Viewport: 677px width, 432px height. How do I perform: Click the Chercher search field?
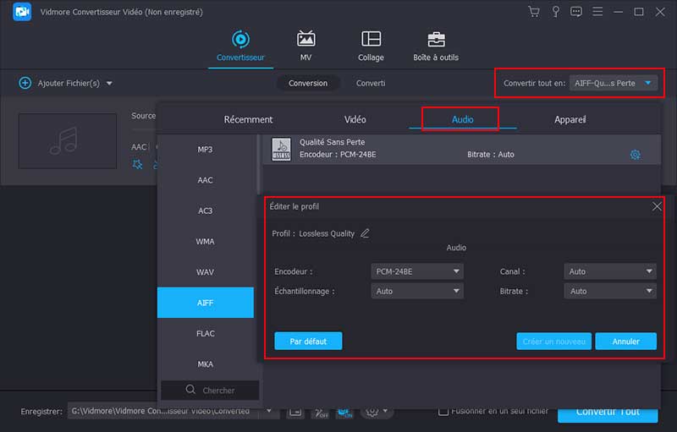click(210, 391)
